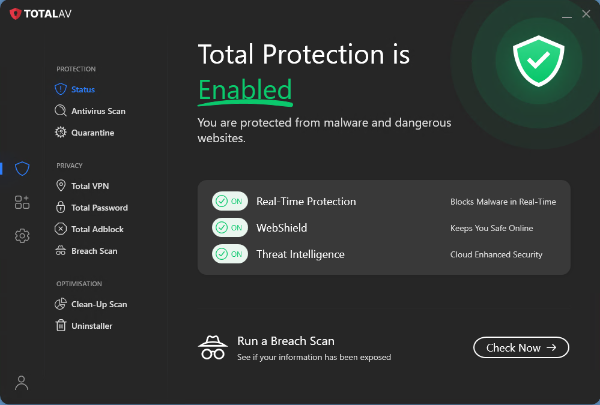Select Uninstaller in the sidebar
This screenshot has width=600, height=405.
tap(92, 326)
